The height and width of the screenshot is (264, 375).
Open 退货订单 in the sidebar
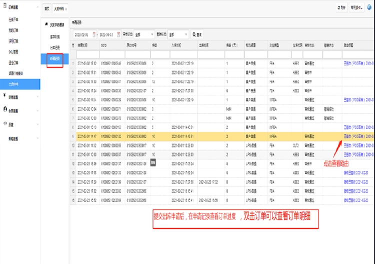click(13, 63)
